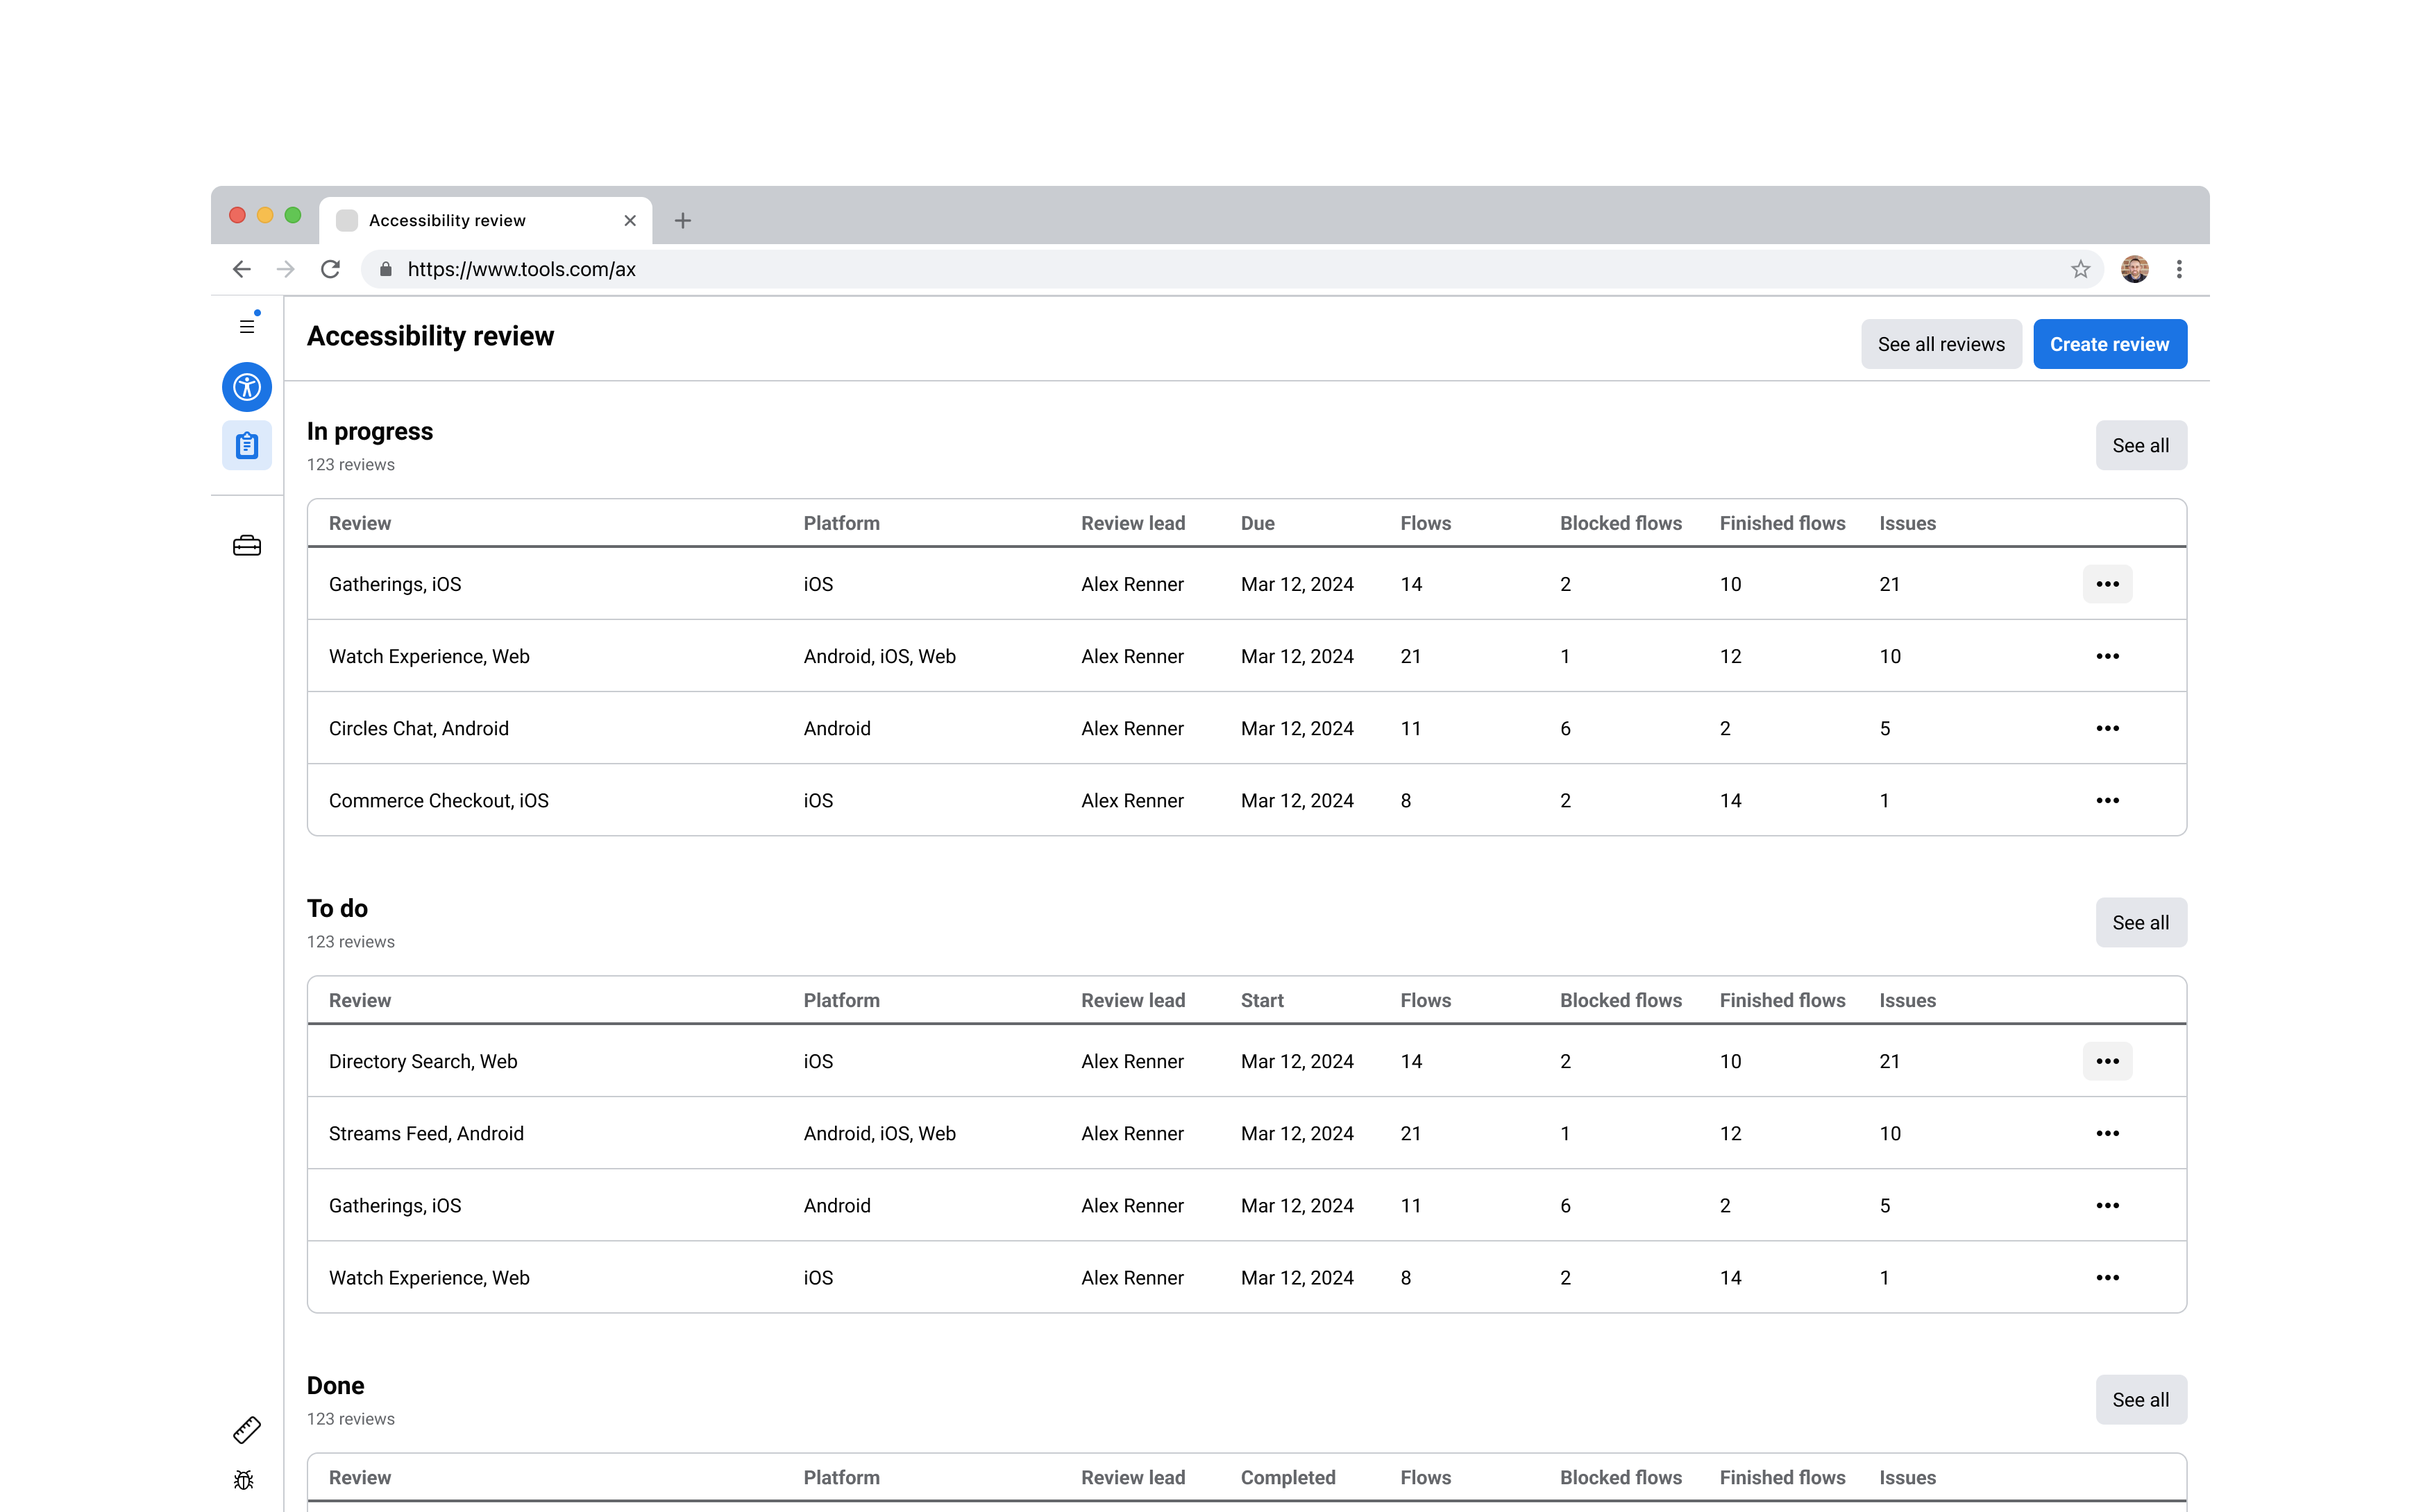
Task: Click the To do section heading
Action: (x=337, y=908)
